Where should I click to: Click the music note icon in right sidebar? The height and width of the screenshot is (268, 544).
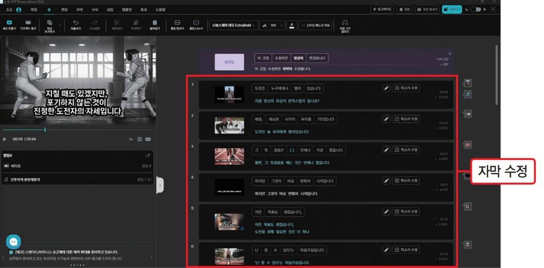pyautogui.click(x=468, y=94)
